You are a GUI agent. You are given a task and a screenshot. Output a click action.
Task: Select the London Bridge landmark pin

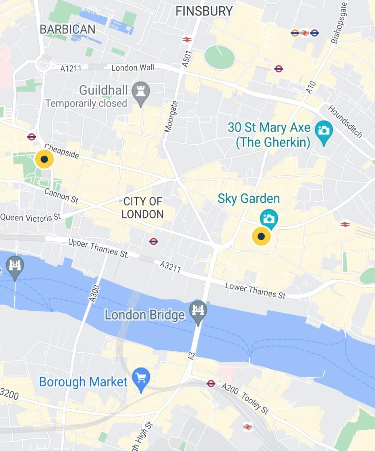[x=198, y=312]
